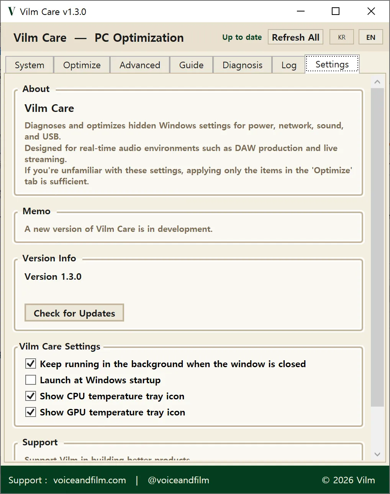Select the Settings tab
Viewport: 390px width, 494px height.
point(332,64)
